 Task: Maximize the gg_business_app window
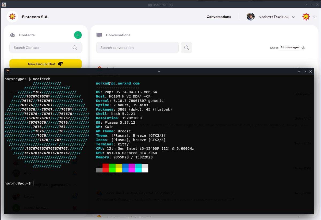click(311, 5)
